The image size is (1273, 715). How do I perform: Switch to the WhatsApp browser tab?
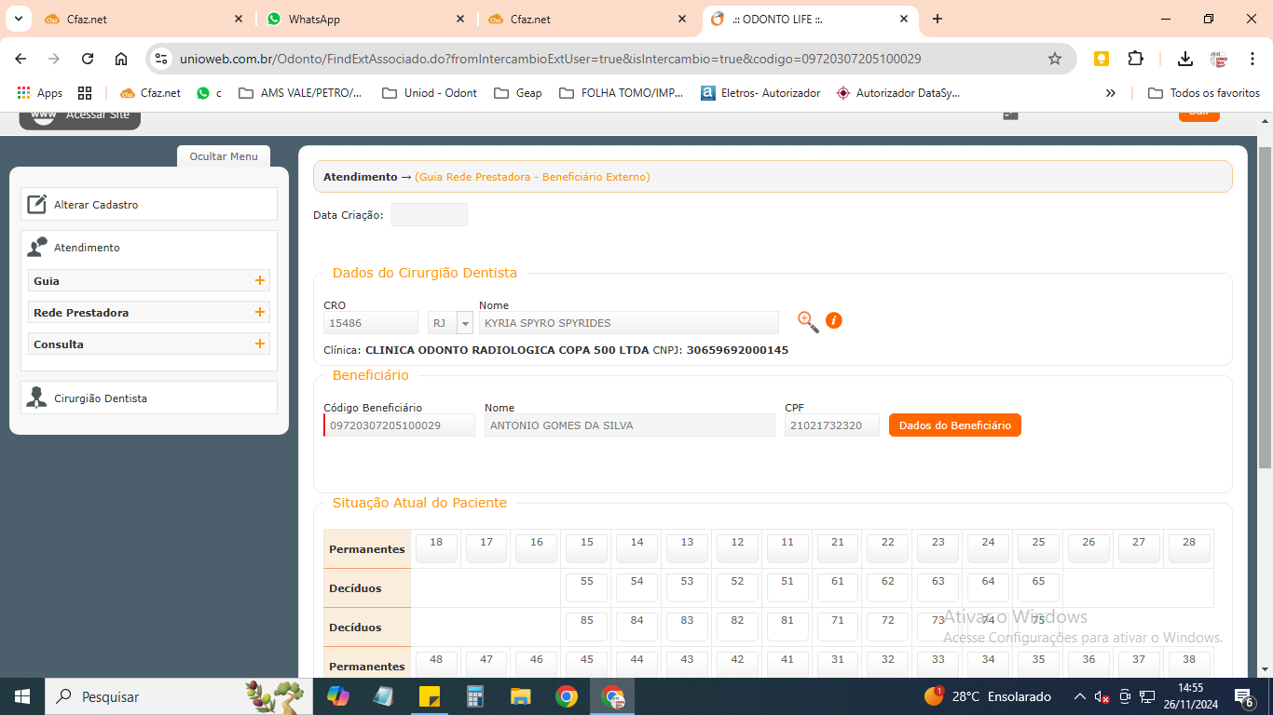pos(367,19)
